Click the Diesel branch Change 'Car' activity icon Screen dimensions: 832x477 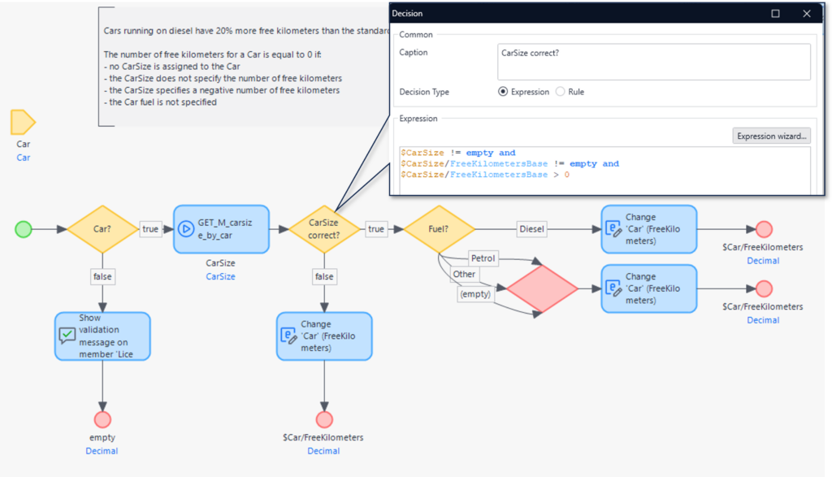click(613, 229)
